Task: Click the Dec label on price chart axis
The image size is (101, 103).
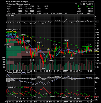Action: tap(51, 71)
